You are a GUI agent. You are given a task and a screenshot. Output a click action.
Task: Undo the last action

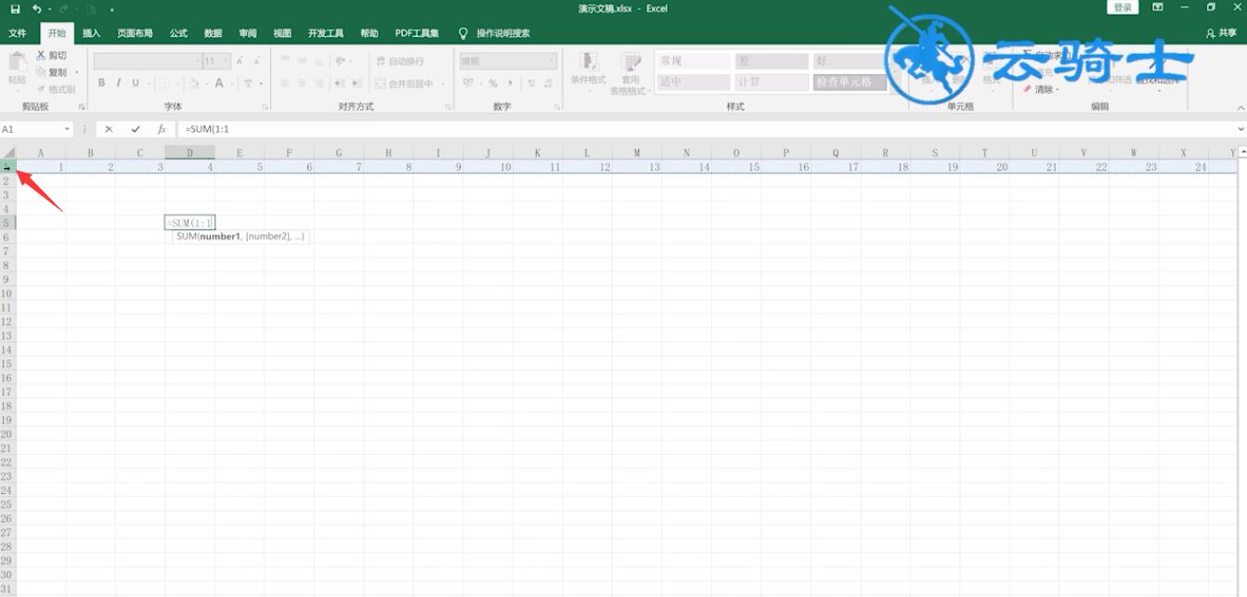click(36, 8)
